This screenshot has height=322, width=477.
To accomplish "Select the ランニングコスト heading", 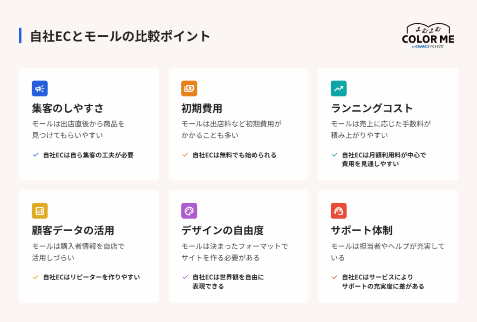I will tap(372, 108).
